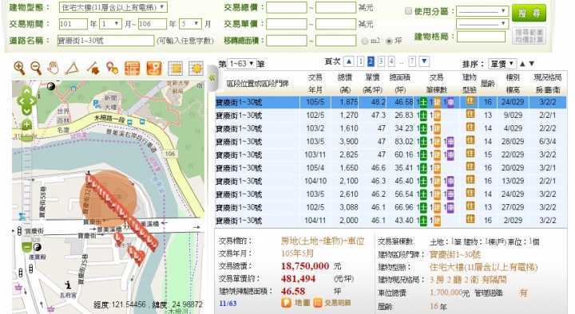Open the 排序 單價 sort dropdown

tap(502, 64)
